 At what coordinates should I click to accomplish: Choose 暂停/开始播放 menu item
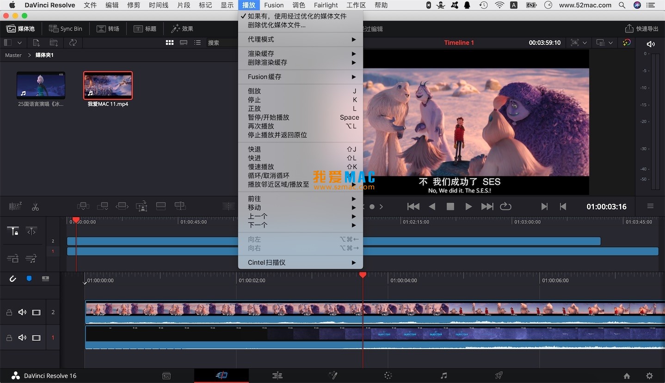(x=301, y=117)
